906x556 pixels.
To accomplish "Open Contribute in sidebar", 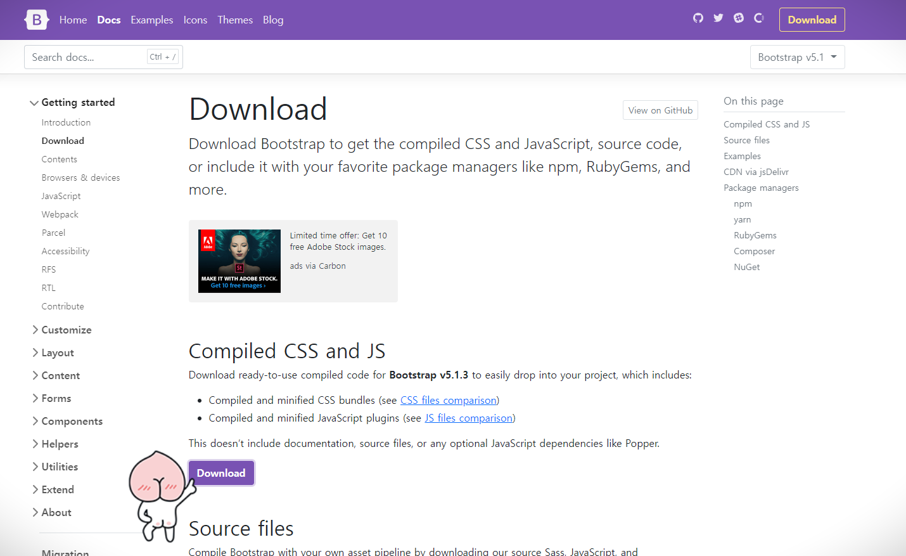I will tap(63, 306).
